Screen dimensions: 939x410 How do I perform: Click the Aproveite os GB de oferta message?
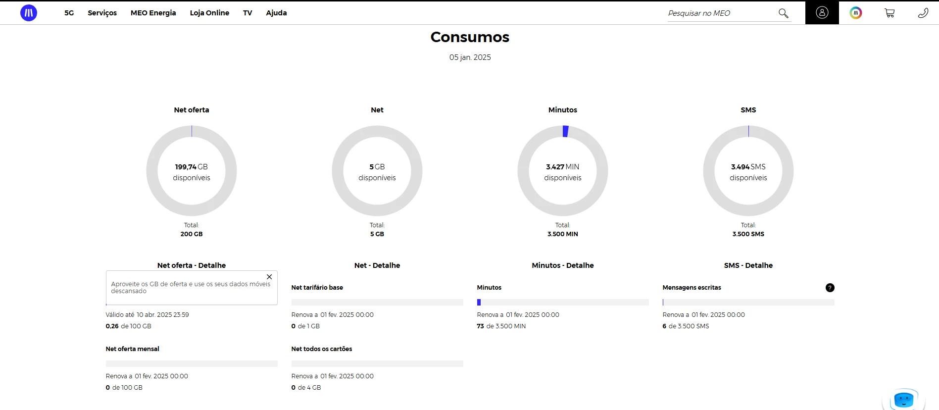[191, 288]
